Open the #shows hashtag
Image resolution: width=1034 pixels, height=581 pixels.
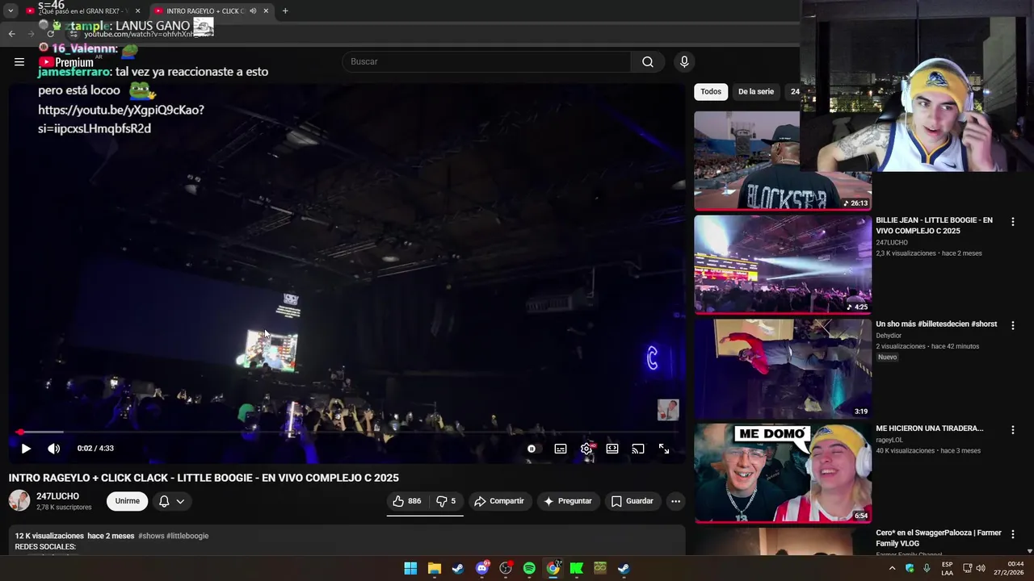click(x=151, y=536)
